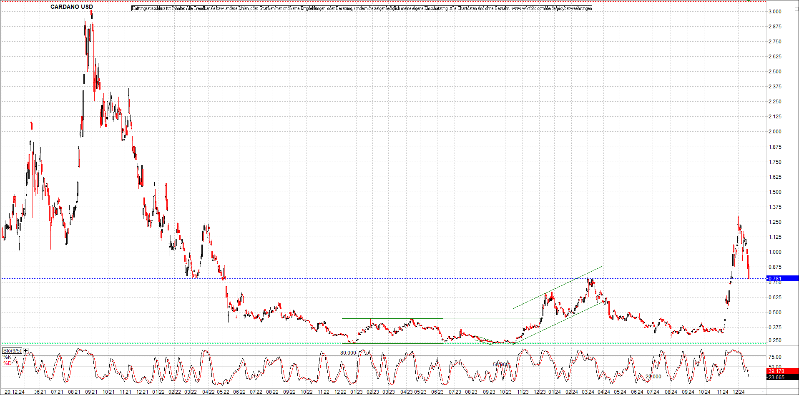Click the 1.250 price axis label
This screenshot has height=395, width=799.
775,222
